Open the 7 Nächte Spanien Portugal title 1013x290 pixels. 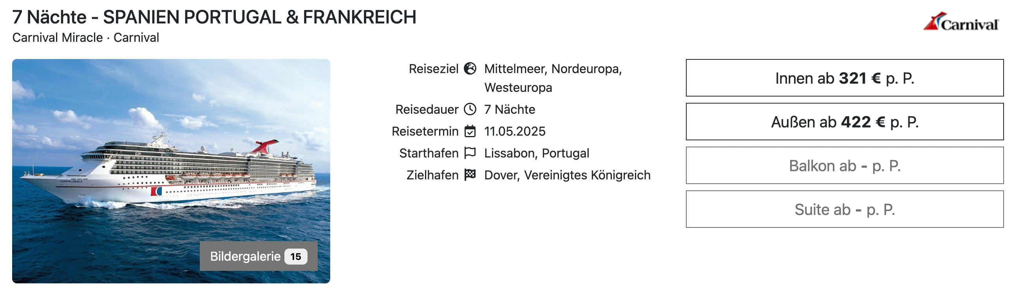pyautogui.click(x=214, y=17)
